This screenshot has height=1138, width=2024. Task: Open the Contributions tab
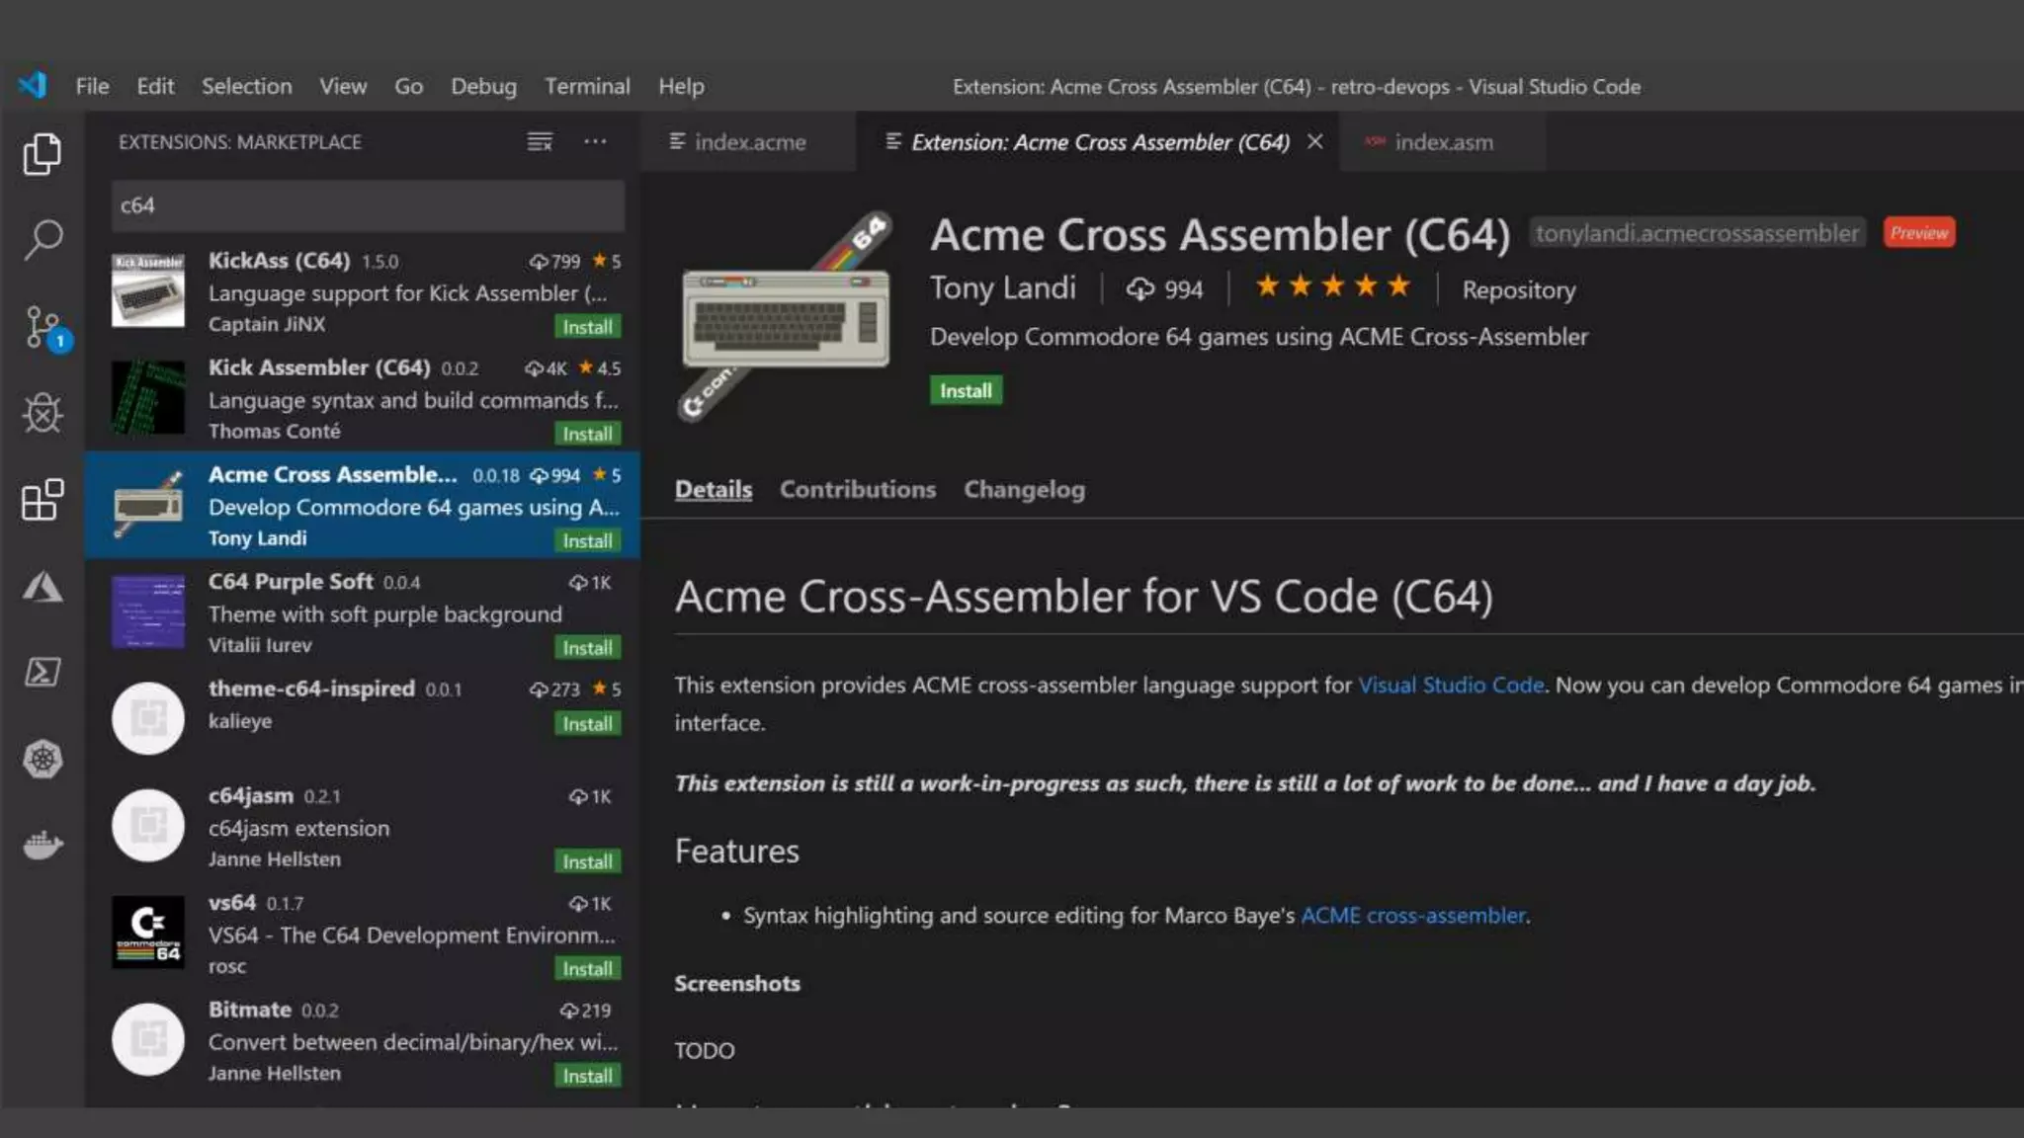(x=857, y=489)
